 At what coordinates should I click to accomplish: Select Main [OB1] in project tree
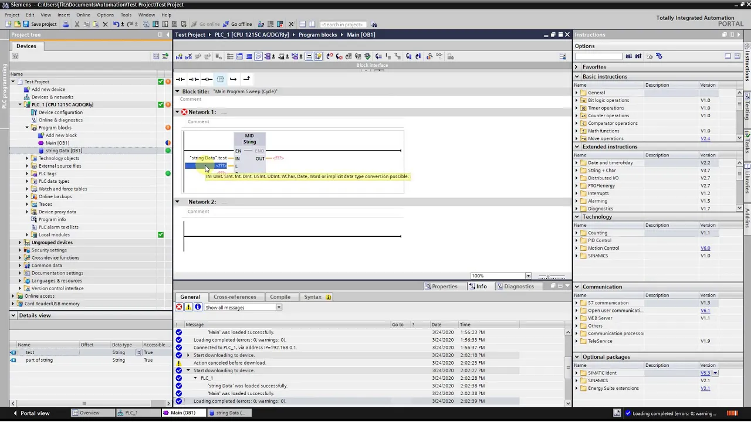pyautogui.click(x=57, y=143)
